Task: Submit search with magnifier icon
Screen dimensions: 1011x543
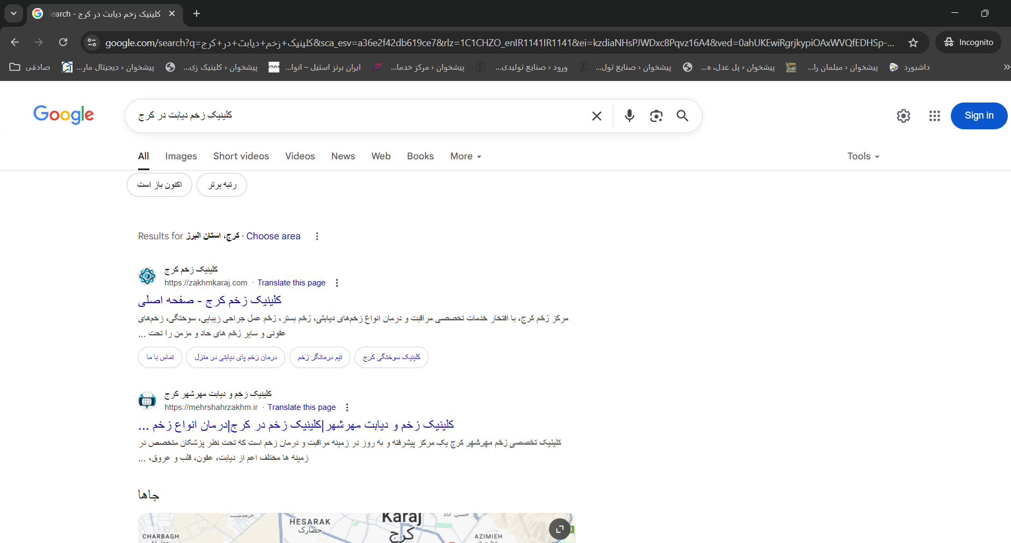Action: click(682, 115)
